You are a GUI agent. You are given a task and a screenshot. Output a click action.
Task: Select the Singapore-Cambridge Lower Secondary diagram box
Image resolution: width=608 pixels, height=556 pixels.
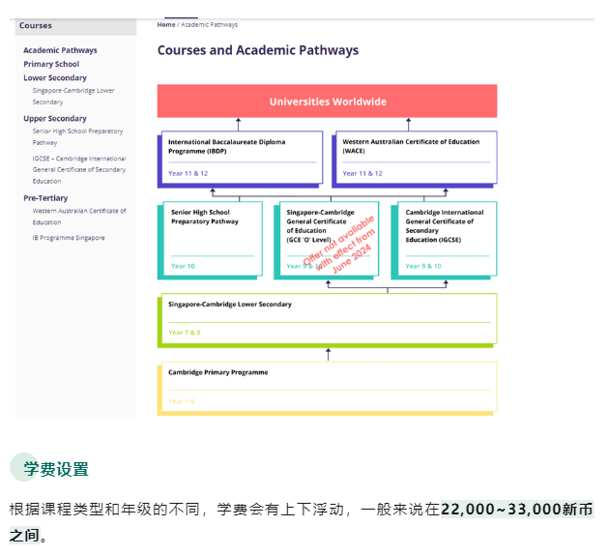[x=330, y=318]
